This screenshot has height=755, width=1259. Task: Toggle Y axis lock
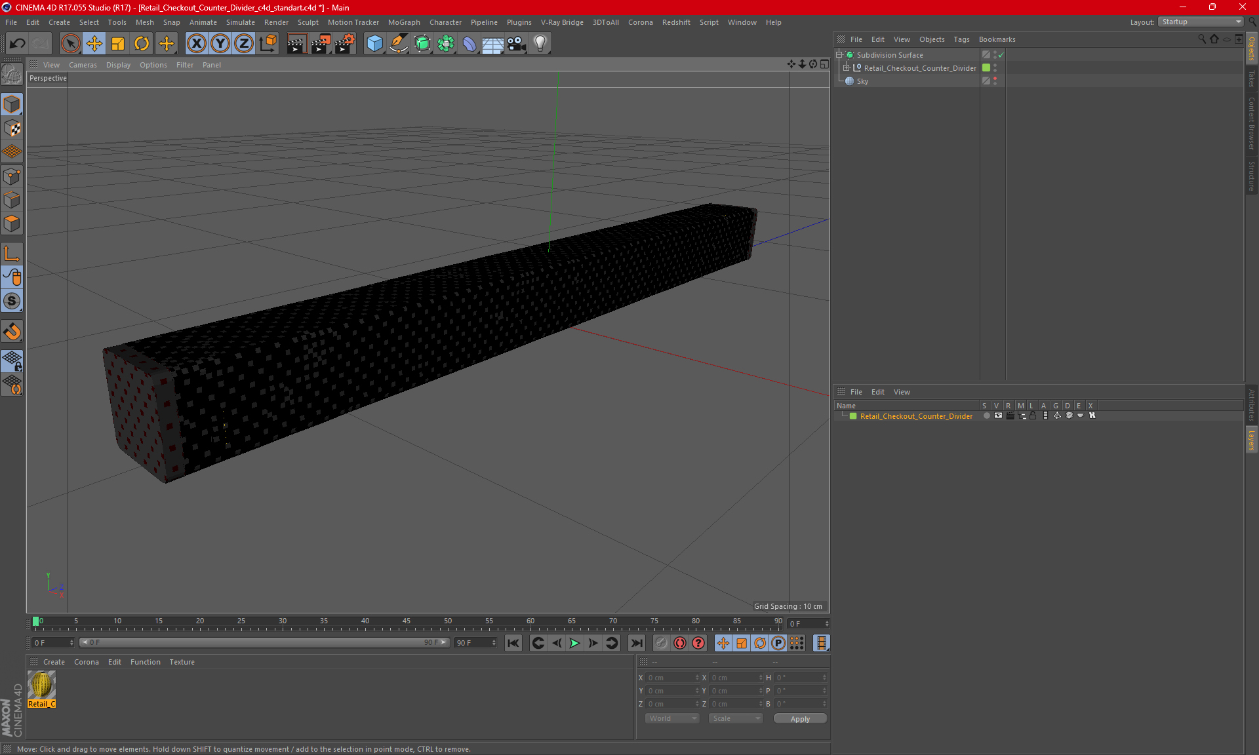click(220, 44)
